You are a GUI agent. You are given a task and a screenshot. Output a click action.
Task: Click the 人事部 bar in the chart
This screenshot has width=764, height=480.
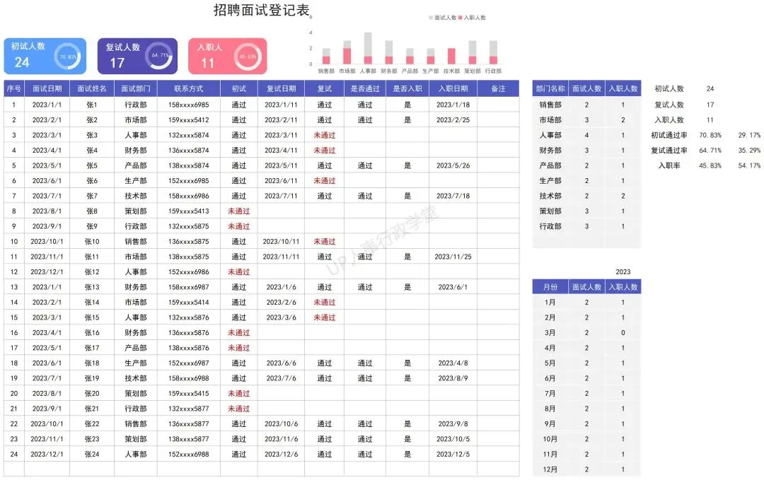point(368,48)
